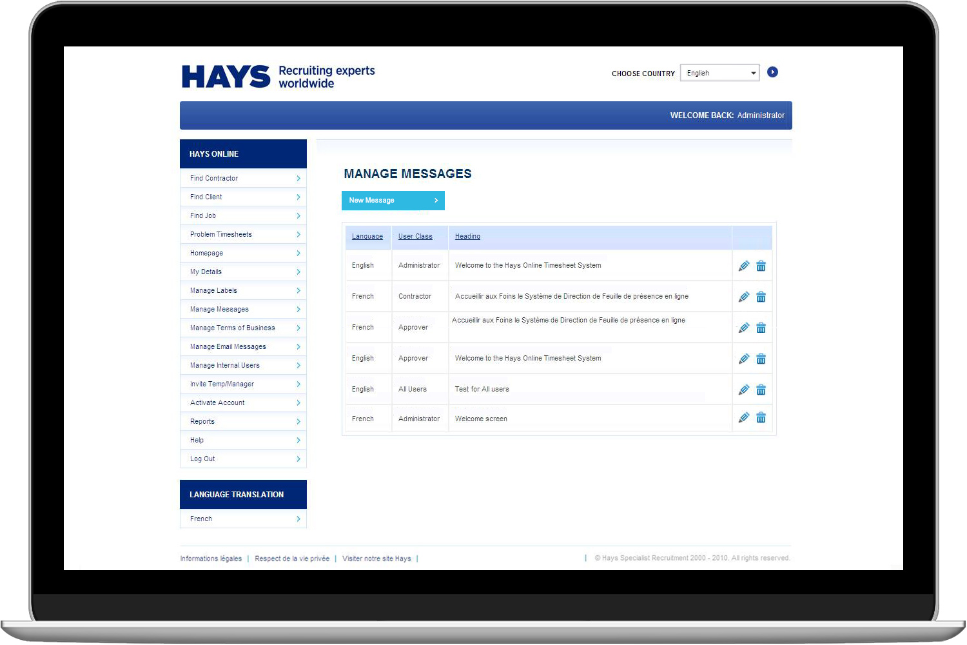Sort table by User Class column
This screenshot has height=645, width=967.
click(x=415, y=237)
